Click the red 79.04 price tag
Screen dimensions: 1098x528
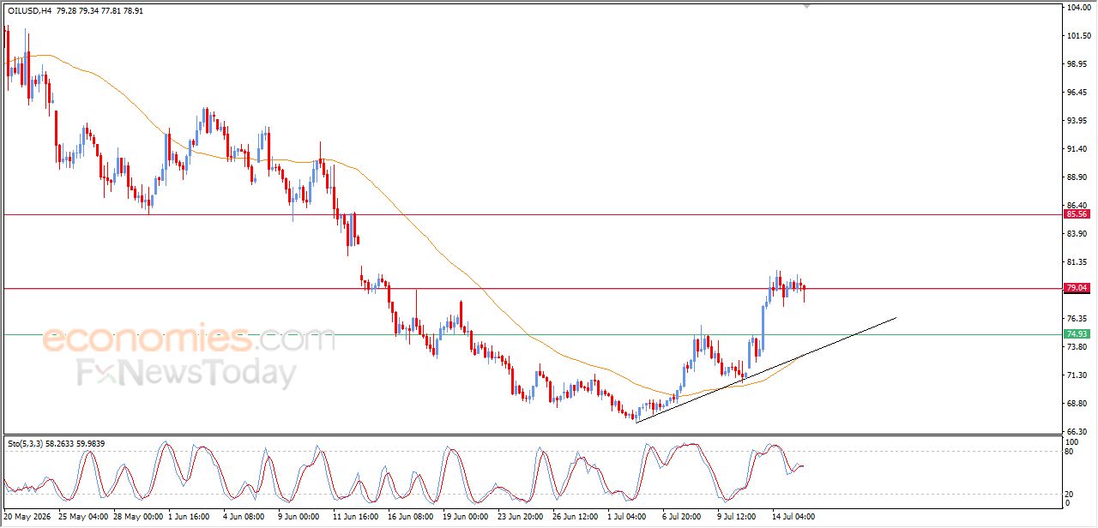point(1077,288)
